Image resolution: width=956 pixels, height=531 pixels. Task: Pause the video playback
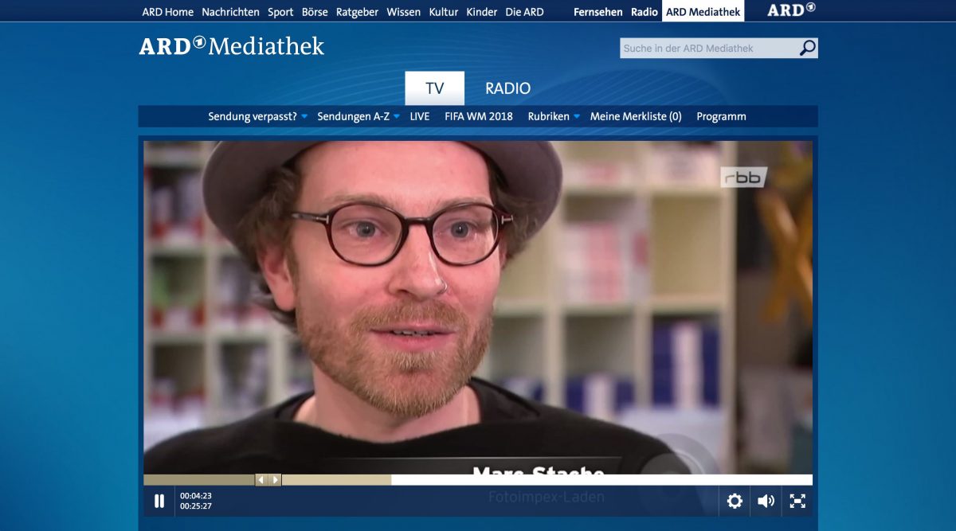click(x=159, y=501)
